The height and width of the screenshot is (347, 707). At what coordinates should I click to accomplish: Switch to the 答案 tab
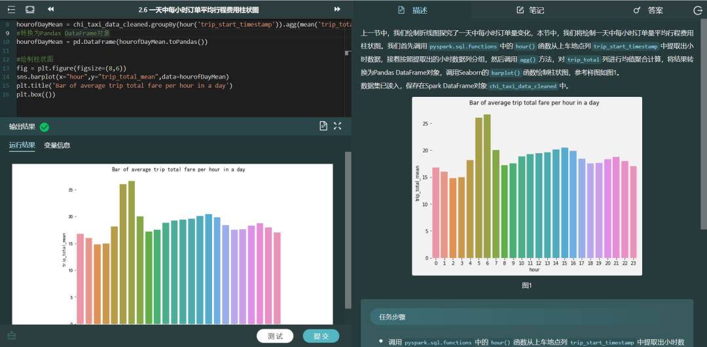[655, 10]
